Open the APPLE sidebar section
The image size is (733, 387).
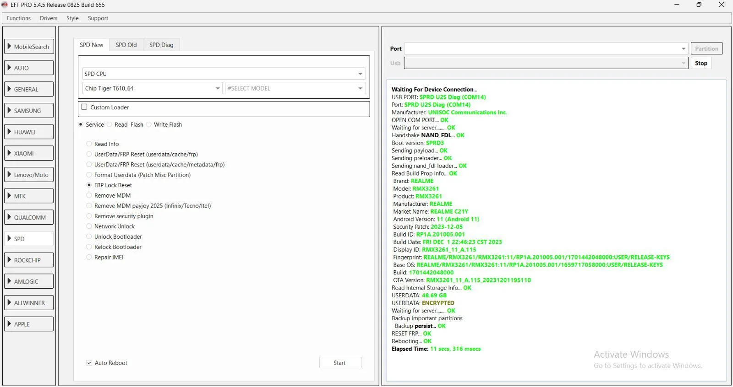(x=29, y=324)
